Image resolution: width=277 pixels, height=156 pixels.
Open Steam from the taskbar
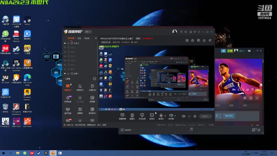39,153
